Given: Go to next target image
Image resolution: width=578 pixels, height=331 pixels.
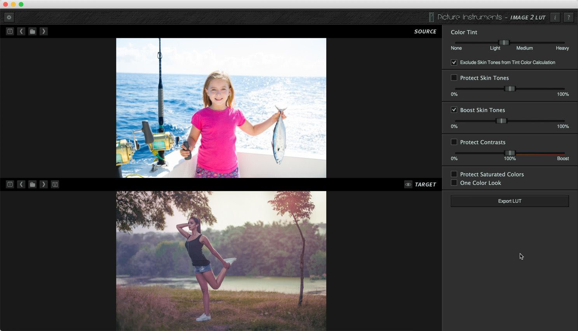Looking at the screenshot, I should point(44,184).
